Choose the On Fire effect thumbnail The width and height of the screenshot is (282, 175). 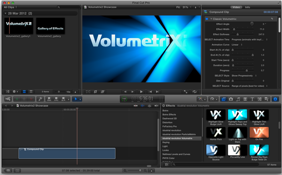[x=259, y=132]
